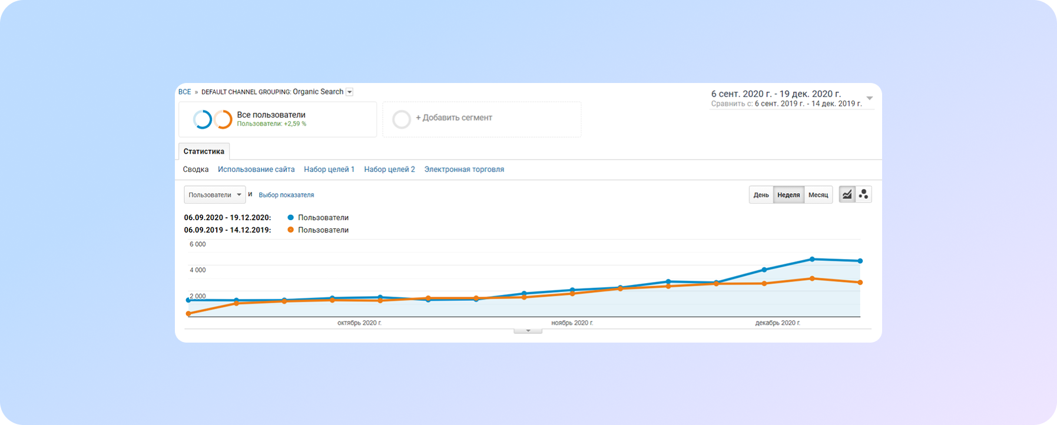Select the Сводка sub-tab
This screenshot has width=1057, height=425.
pos(196,170)
